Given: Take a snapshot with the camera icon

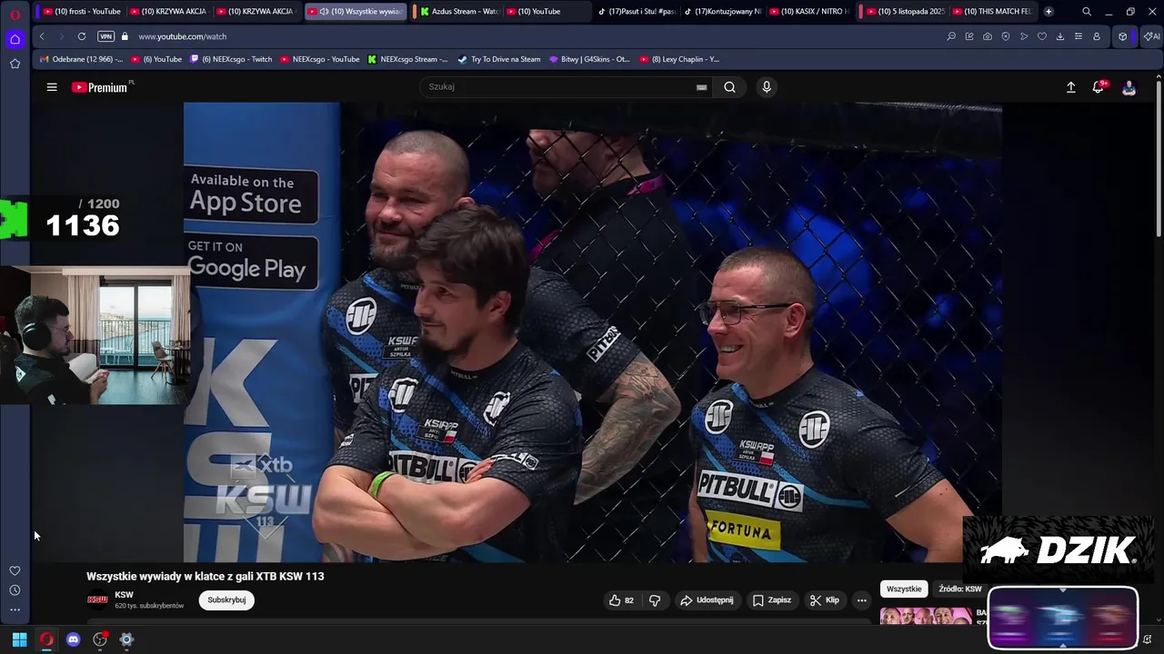Looking at the screenshot, I should [x=988, y=36].
